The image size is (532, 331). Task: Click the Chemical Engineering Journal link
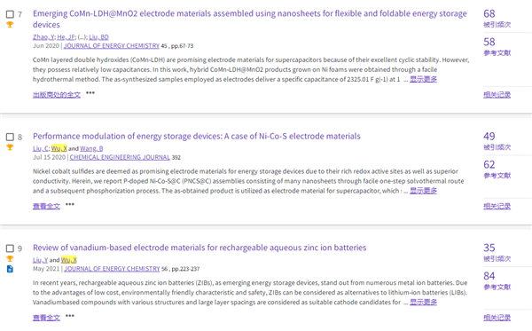120,157
